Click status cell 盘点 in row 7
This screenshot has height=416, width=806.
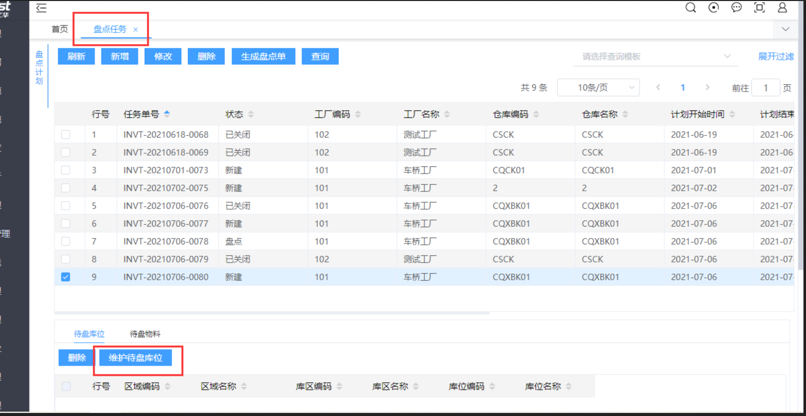point(234,242)
